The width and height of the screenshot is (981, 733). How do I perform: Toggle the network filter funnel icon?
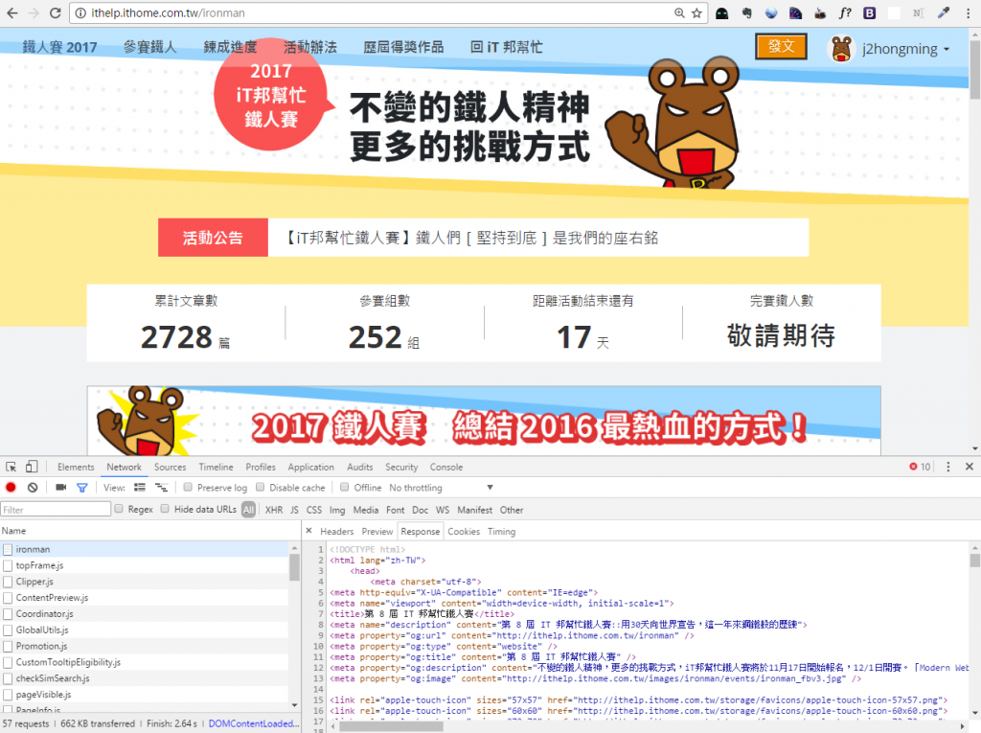[82, 488]
